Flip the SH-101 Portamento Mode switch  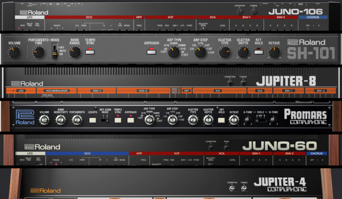click(x=54, y=51)
